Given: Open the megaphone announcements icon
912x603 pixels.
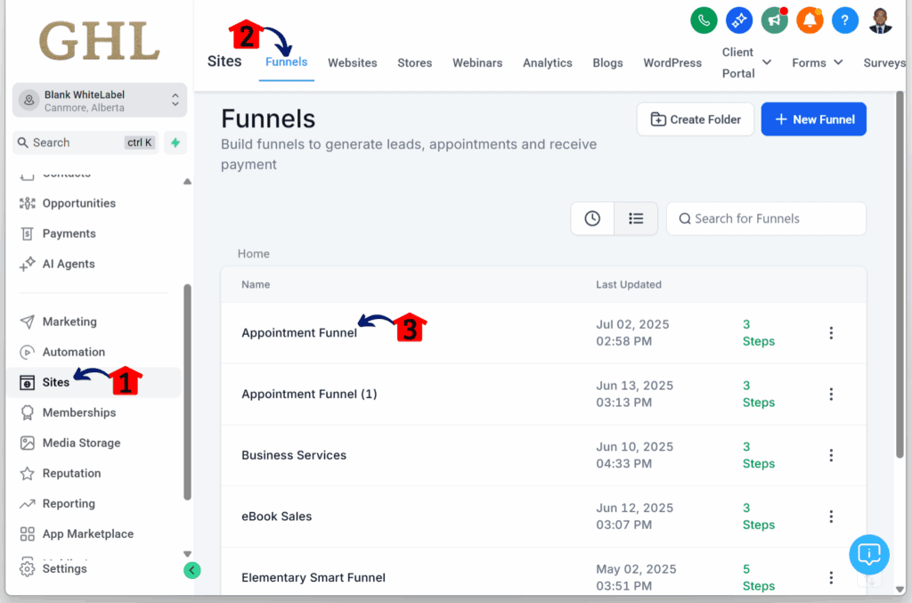Looking at the screenshot, I should (x=774, y=20).
